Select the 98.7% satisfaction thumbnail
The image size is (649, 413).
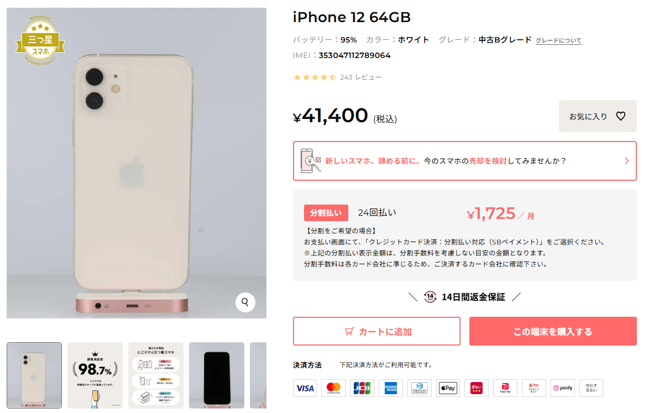point(95,375)
